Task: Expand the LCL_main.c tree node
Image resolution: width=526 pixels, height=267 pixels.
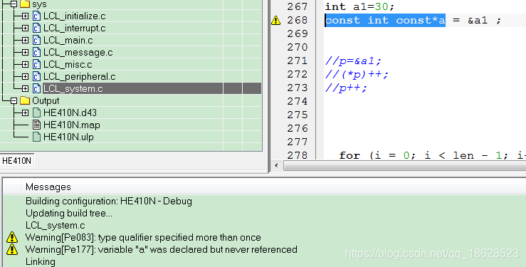Action: [x=25, y=41]
